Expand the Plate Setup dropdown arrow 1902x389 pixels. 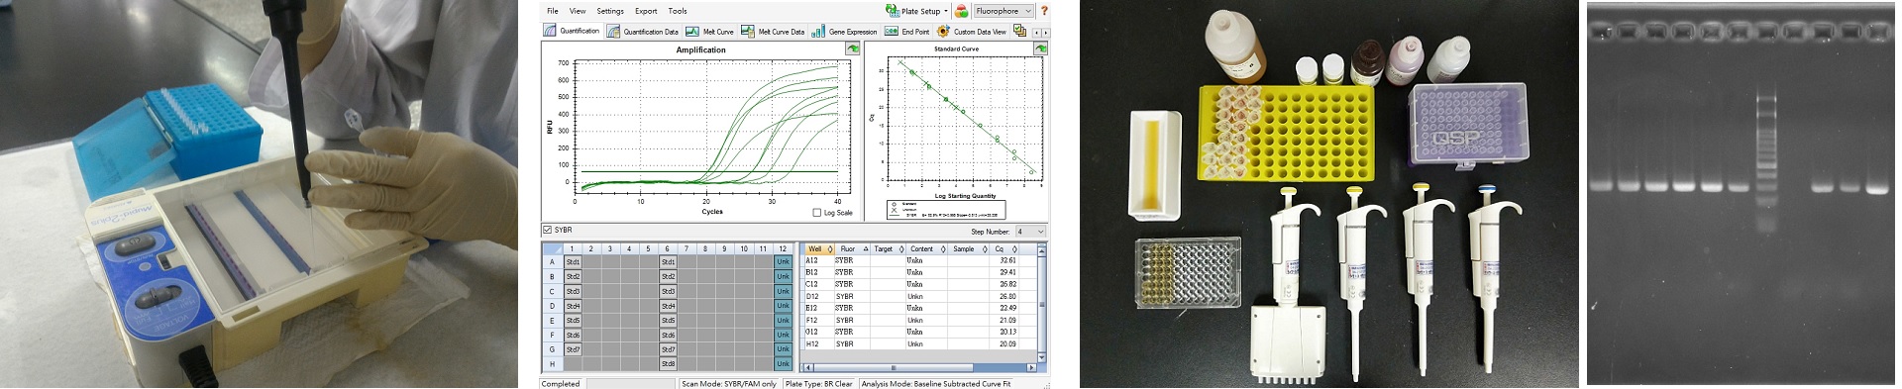(x=946, y=12)
